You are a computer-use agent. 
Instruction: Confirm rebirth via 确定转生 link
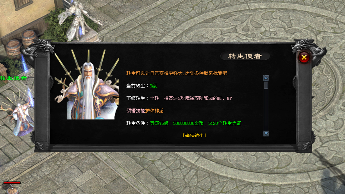pos(194,135)
